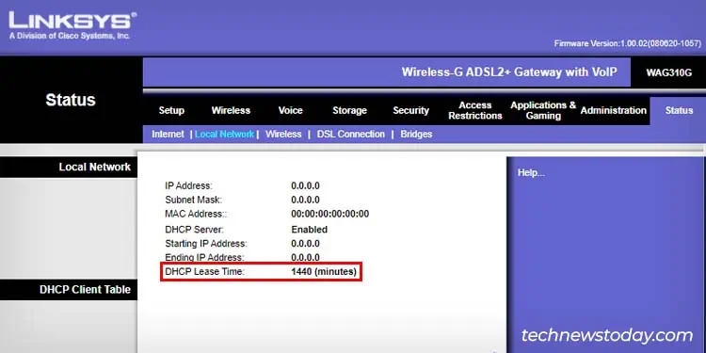
Task: Click the WAG310G model label
Action: pyautogui.click(x=668, y=72)
